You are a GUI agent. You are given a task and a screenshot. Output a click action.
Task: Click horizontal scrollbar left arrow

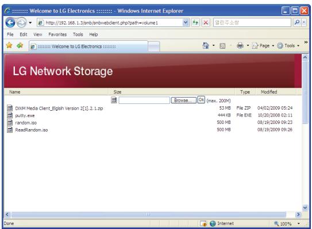(x=7, y=214)
